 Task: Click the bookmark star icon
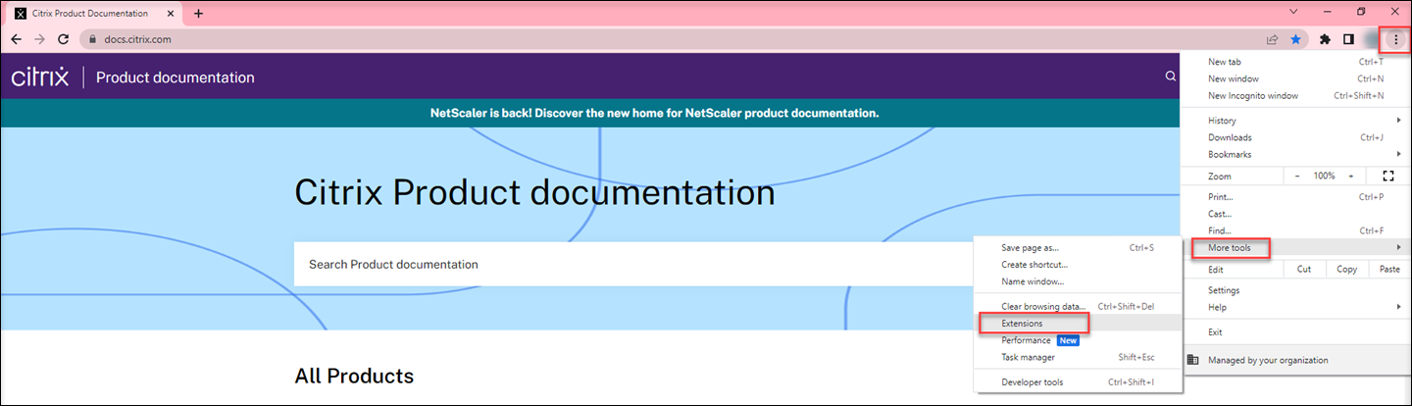pos(1295,39)
